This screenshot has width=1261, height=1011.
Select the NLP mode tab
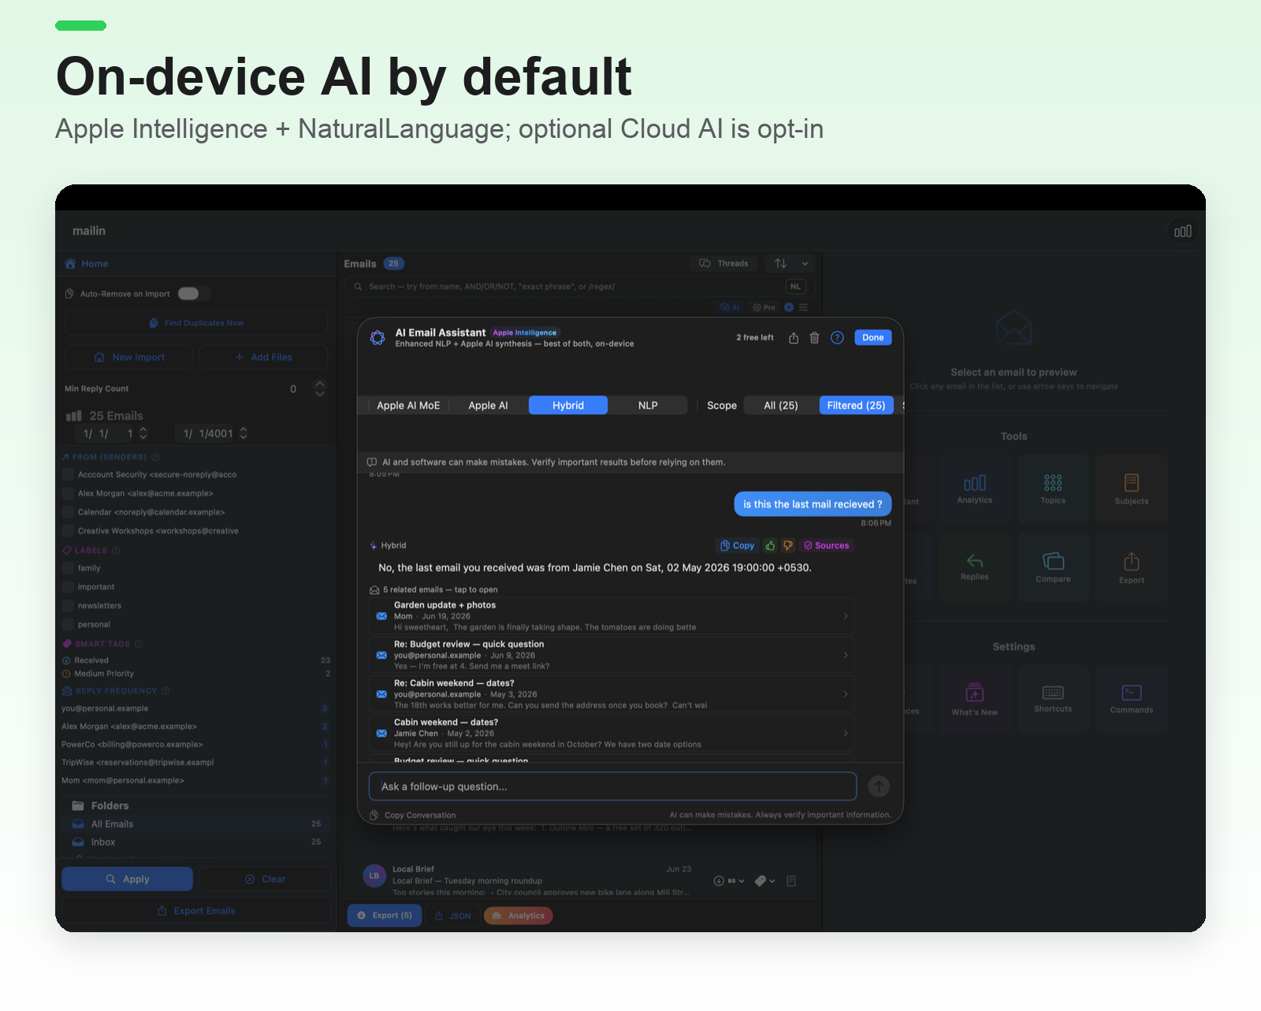tap(648, 405)
